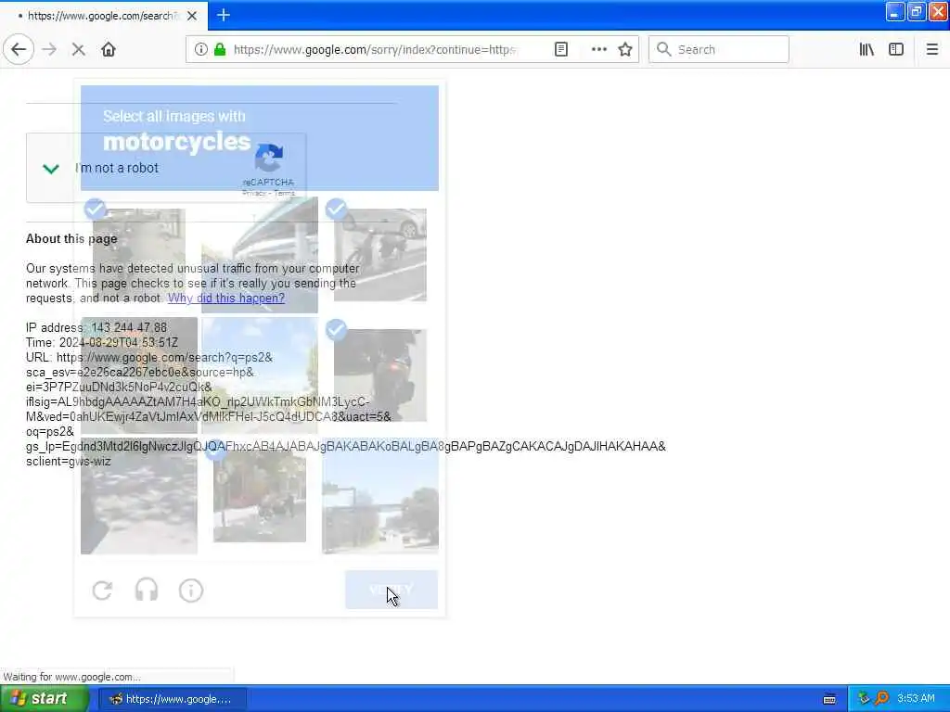Open the Library icon in toolbar

(x=867, y=50)
